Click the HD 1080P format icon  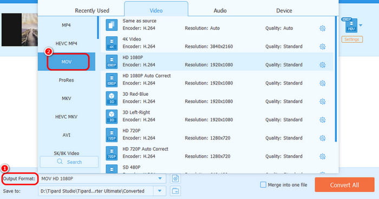(112, 62)
